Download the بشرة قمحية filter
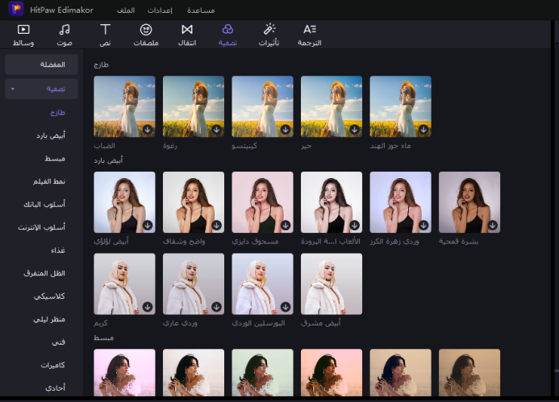 pos(493,226)
